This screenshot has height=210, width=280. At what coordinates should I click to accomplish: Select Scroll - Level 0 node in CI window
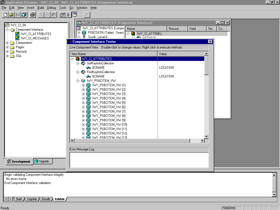click(98, 37)
